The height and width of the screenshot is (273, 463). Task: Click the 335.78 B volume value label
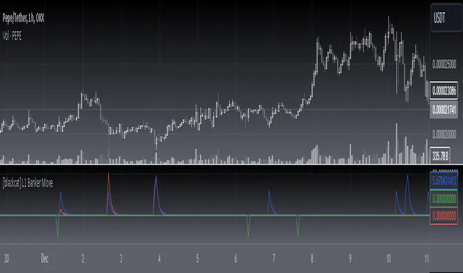point(440,155)
